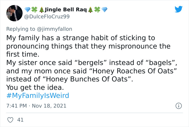Open the user's profile avatar picture
The width and height of the screenshot is (189, 127).
13,13
